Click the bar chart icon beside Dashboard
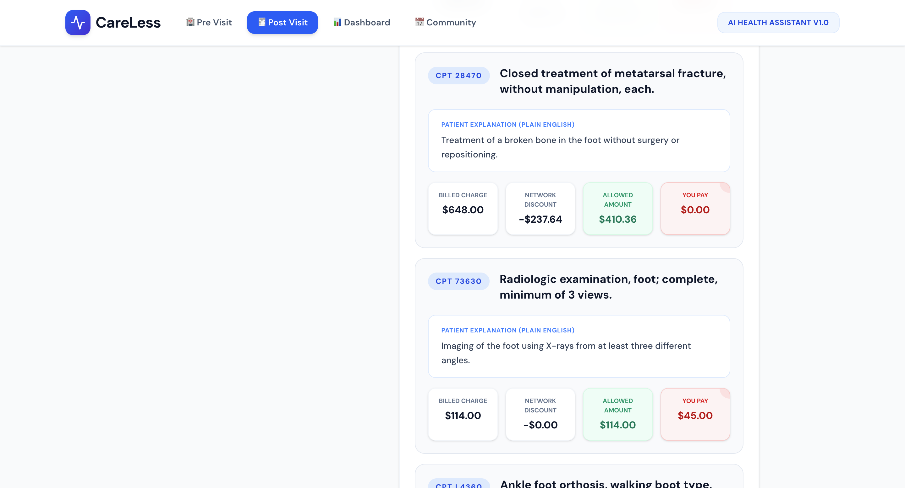 (x=337, y=23)
